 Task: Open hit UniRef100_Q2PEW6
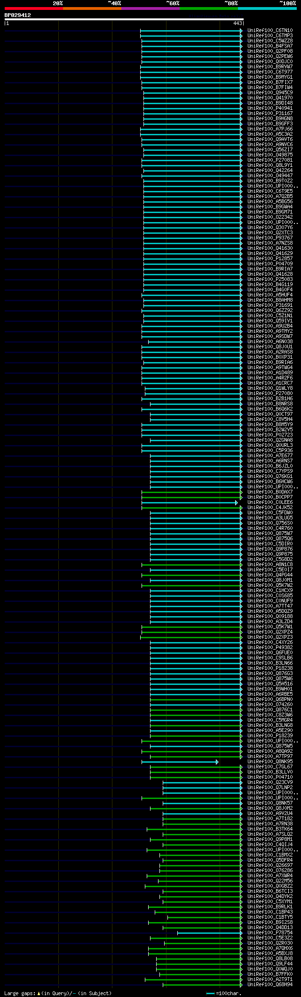point(270,57)
